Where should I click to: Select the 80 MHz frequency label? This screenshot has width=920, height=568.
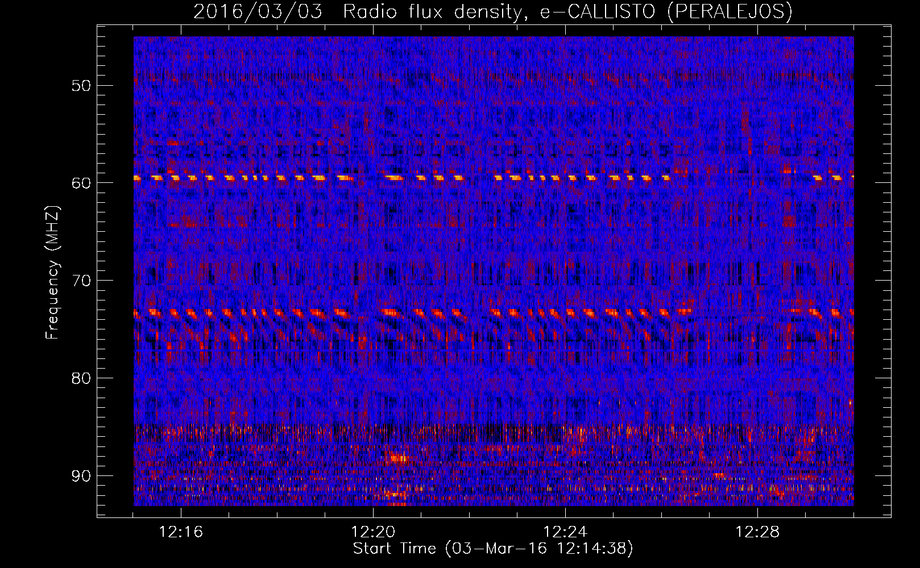(x=81, y=378)
